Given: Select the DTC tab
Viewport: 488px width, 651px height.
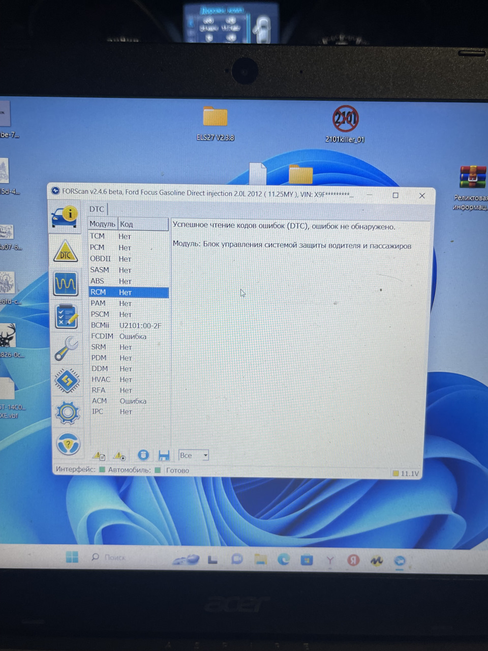Looking at the screenshot, I should tap(97, 209).
